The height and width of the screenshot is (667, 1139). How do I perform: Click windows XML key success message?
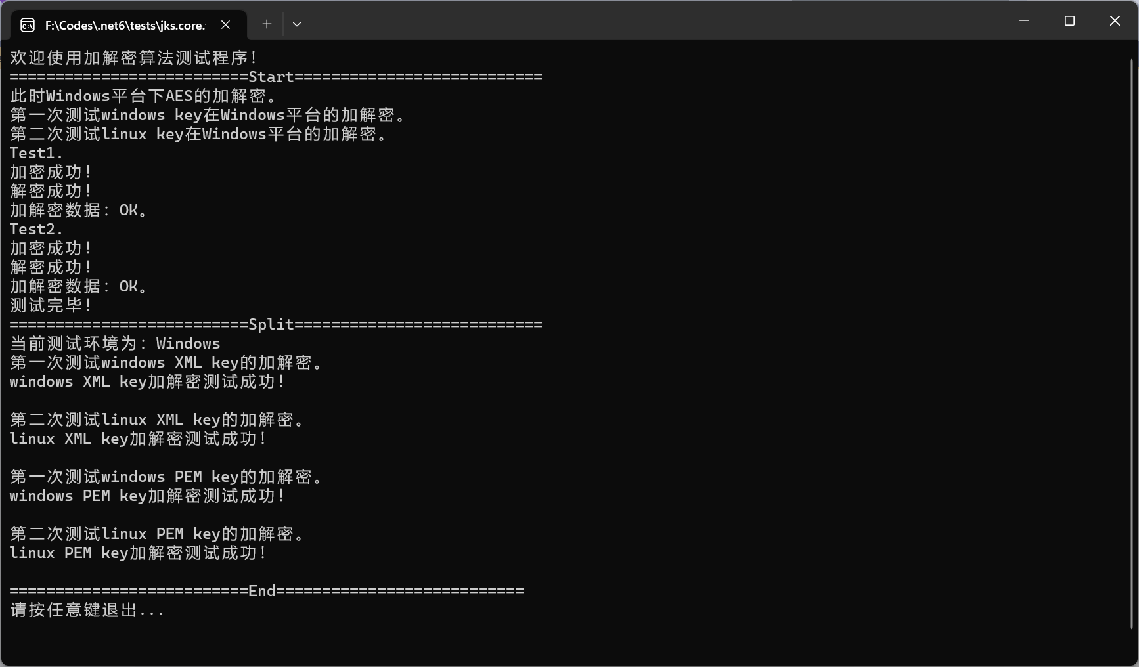pos(147,382)
